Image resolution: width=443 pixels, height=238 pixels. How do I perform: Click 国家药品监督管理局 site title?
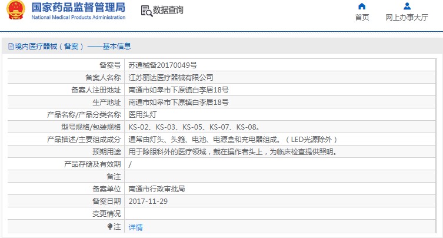point(78,7)
